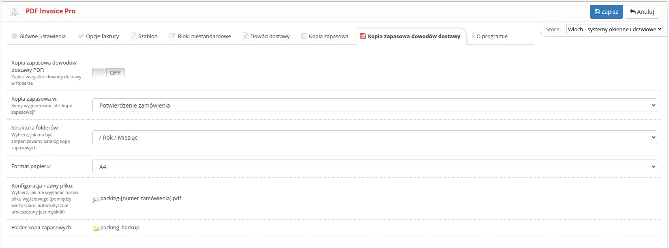Click the PDF Invoice Pro logo icon
Image resolution: width=669 pixels, height=248 pixels.
(15, 12)
